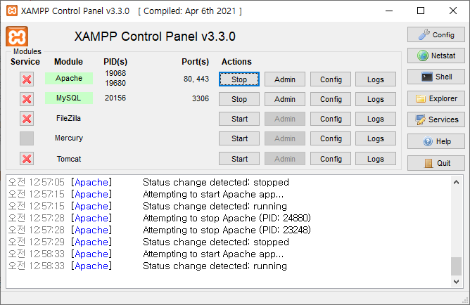Image resolution: width=470 pixels, height=305 pixels.
Task: Open Apache Admin page
Action: (285, 79)
